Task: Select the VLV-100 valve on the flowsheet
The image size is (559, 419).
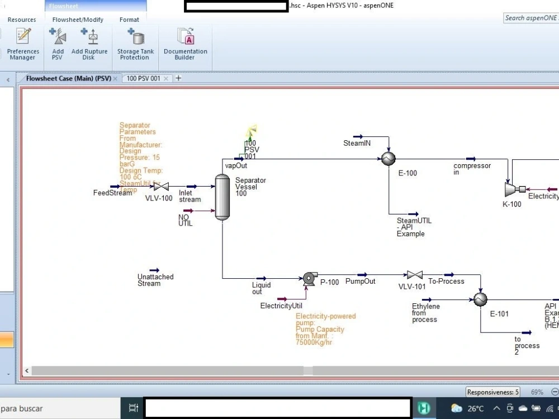Action: 160,186
